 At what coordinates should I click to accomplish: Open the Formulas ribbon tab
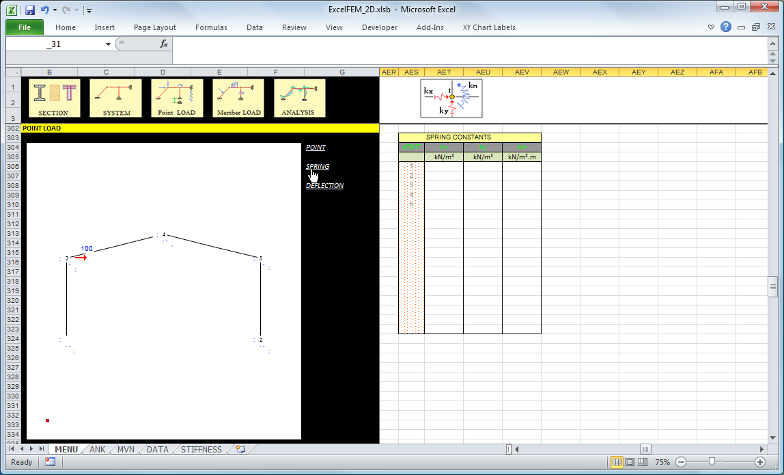coord(211,27)
